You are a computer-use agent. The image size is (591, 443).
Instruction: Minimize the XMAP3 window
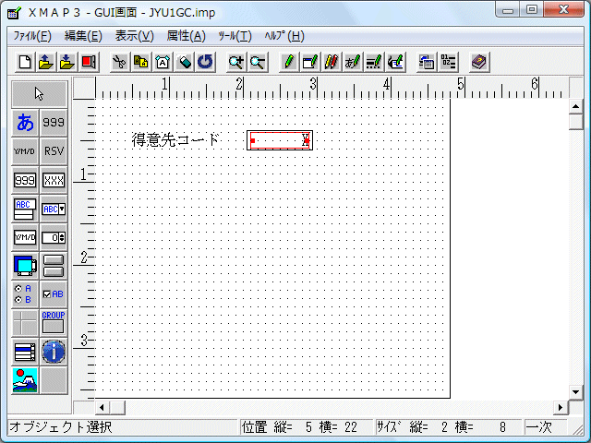(x=508, y=9)
